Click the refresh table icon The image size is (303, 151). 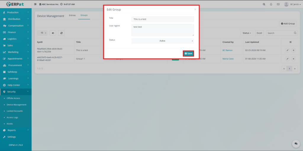click(61, 33)
